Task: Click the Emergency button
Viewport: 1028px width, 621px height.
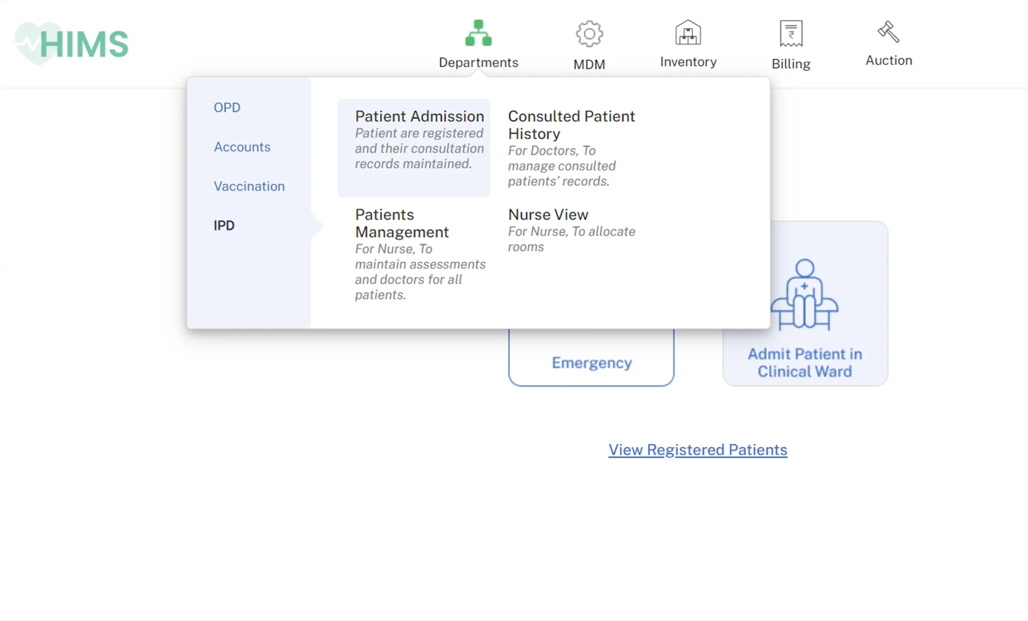Action: (x=591, y=362)
